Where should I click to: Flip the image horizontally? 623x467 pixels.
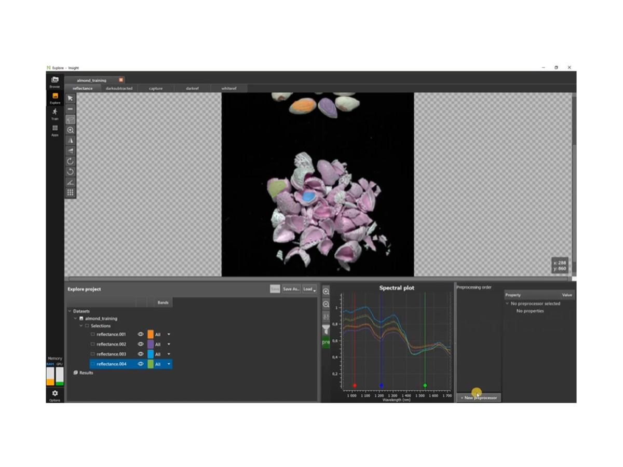pos(69,141)
